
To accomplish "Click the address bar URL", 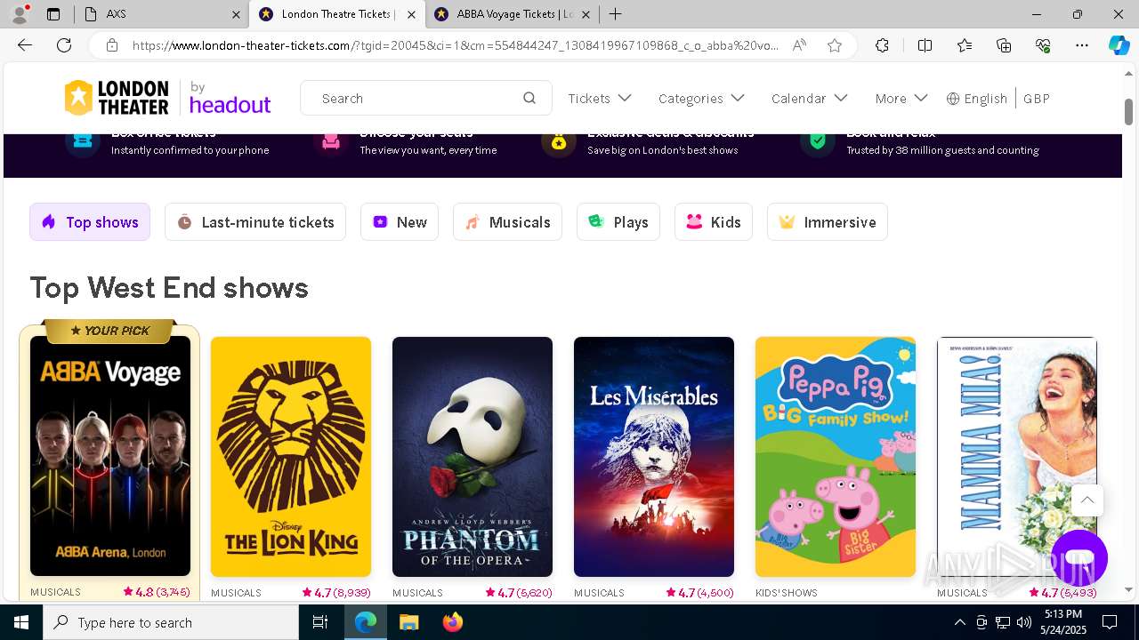I will coord(455,45).
